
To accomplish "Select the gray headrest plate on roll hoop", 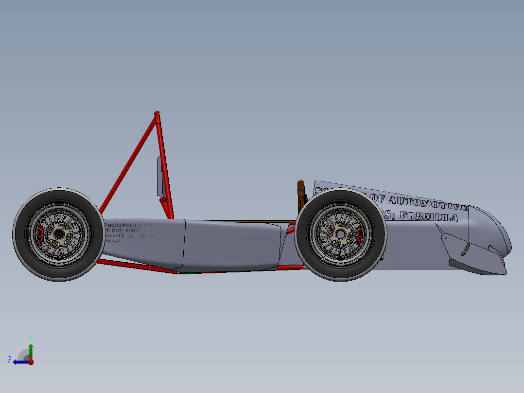I will pyautogui.click(x=160, y=176).
